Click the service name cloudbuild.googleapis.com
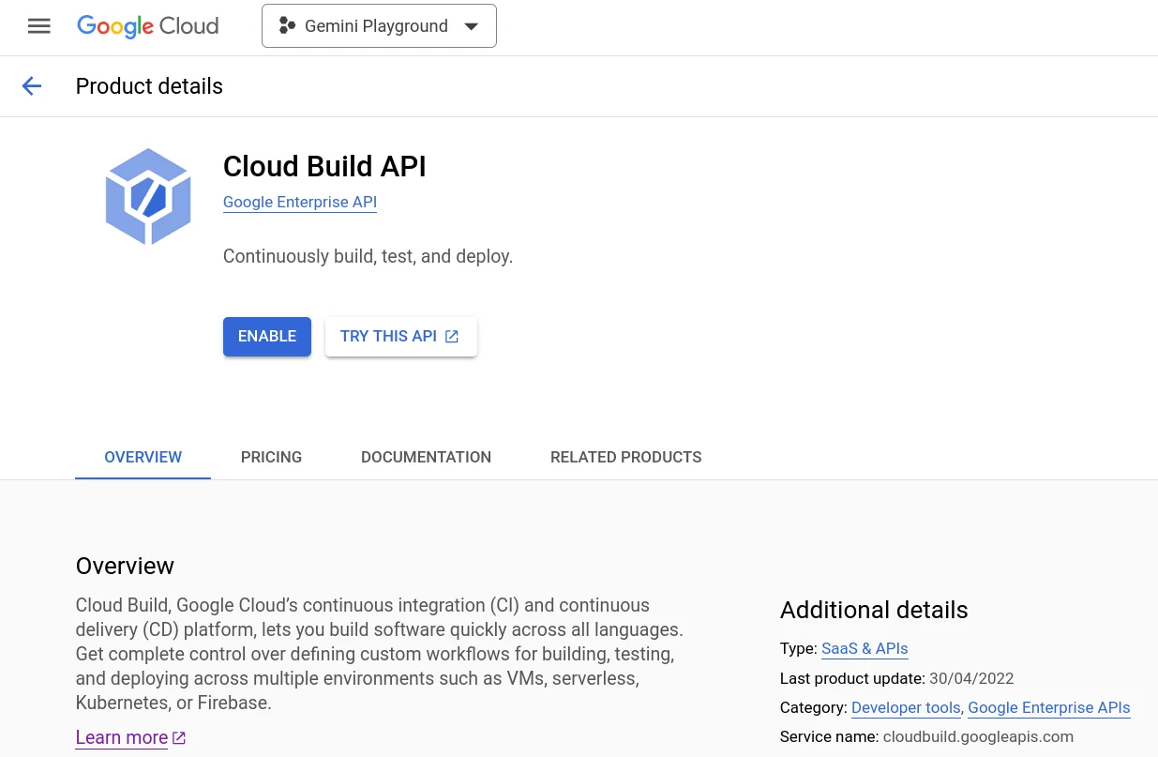 [978, 736]
